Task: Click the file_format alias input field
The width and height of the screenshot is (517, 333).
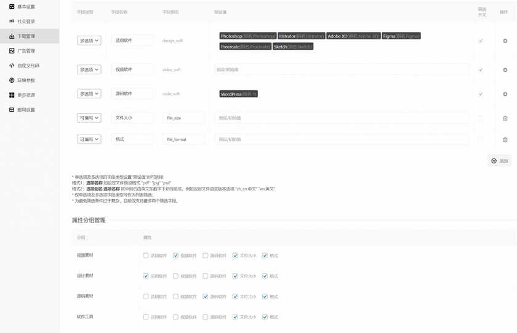Action: [x=183, y=139]
